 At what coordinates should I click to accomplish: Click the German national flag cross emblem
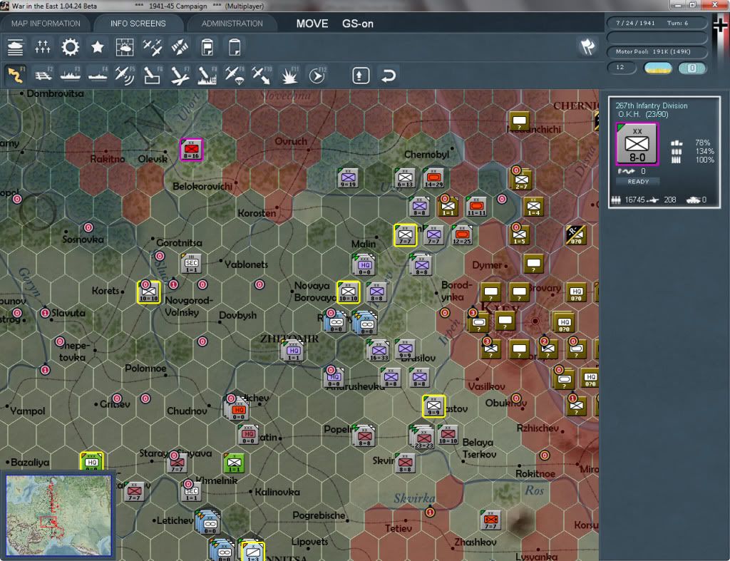point(720,24)
